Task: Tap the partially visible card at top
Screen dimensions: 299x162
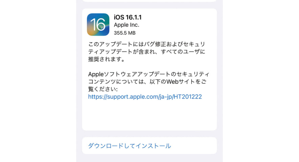Action: click(149, 1)
